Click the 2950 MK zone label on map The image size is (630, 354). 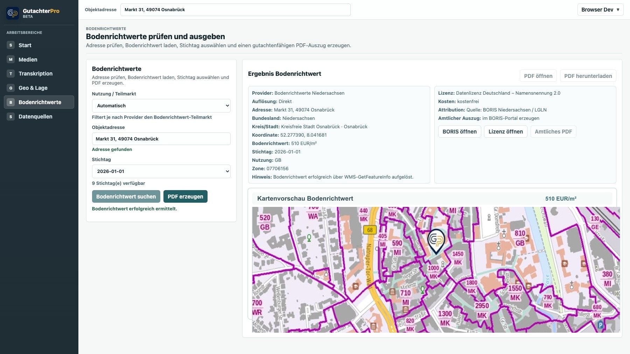[482, 310]
